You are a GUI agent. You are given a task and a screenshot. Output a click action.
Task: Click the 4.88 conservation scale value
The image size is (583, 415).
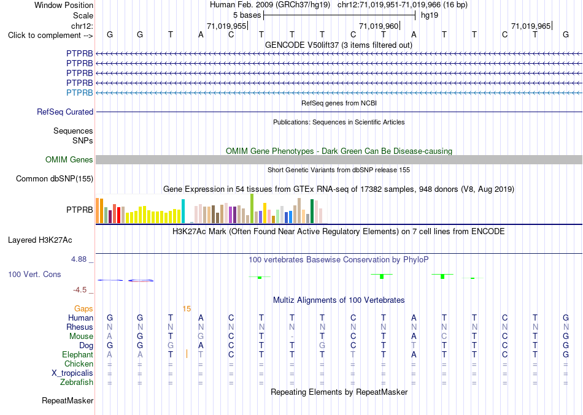(x=79, y=259)
